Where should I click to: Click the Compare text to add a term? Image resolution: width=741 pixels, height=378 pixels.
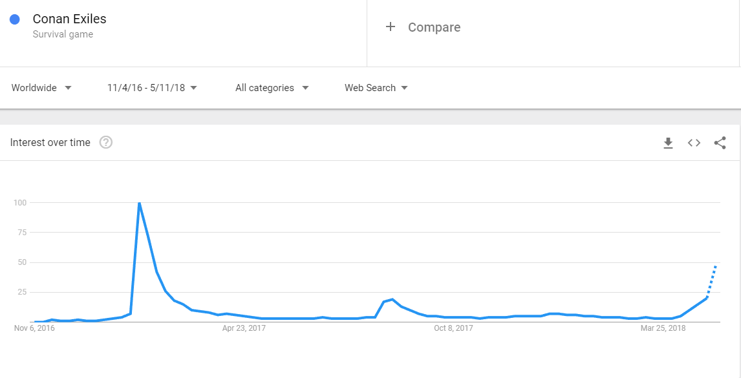tap(435, 27)
